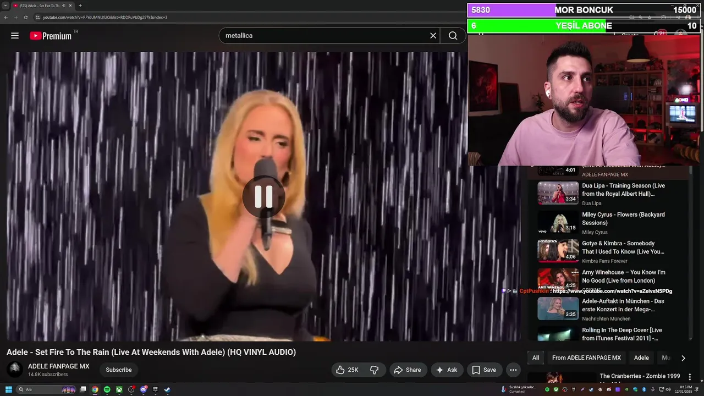
Task: Pause the video with center pause icon
Action: click(263, 196)
